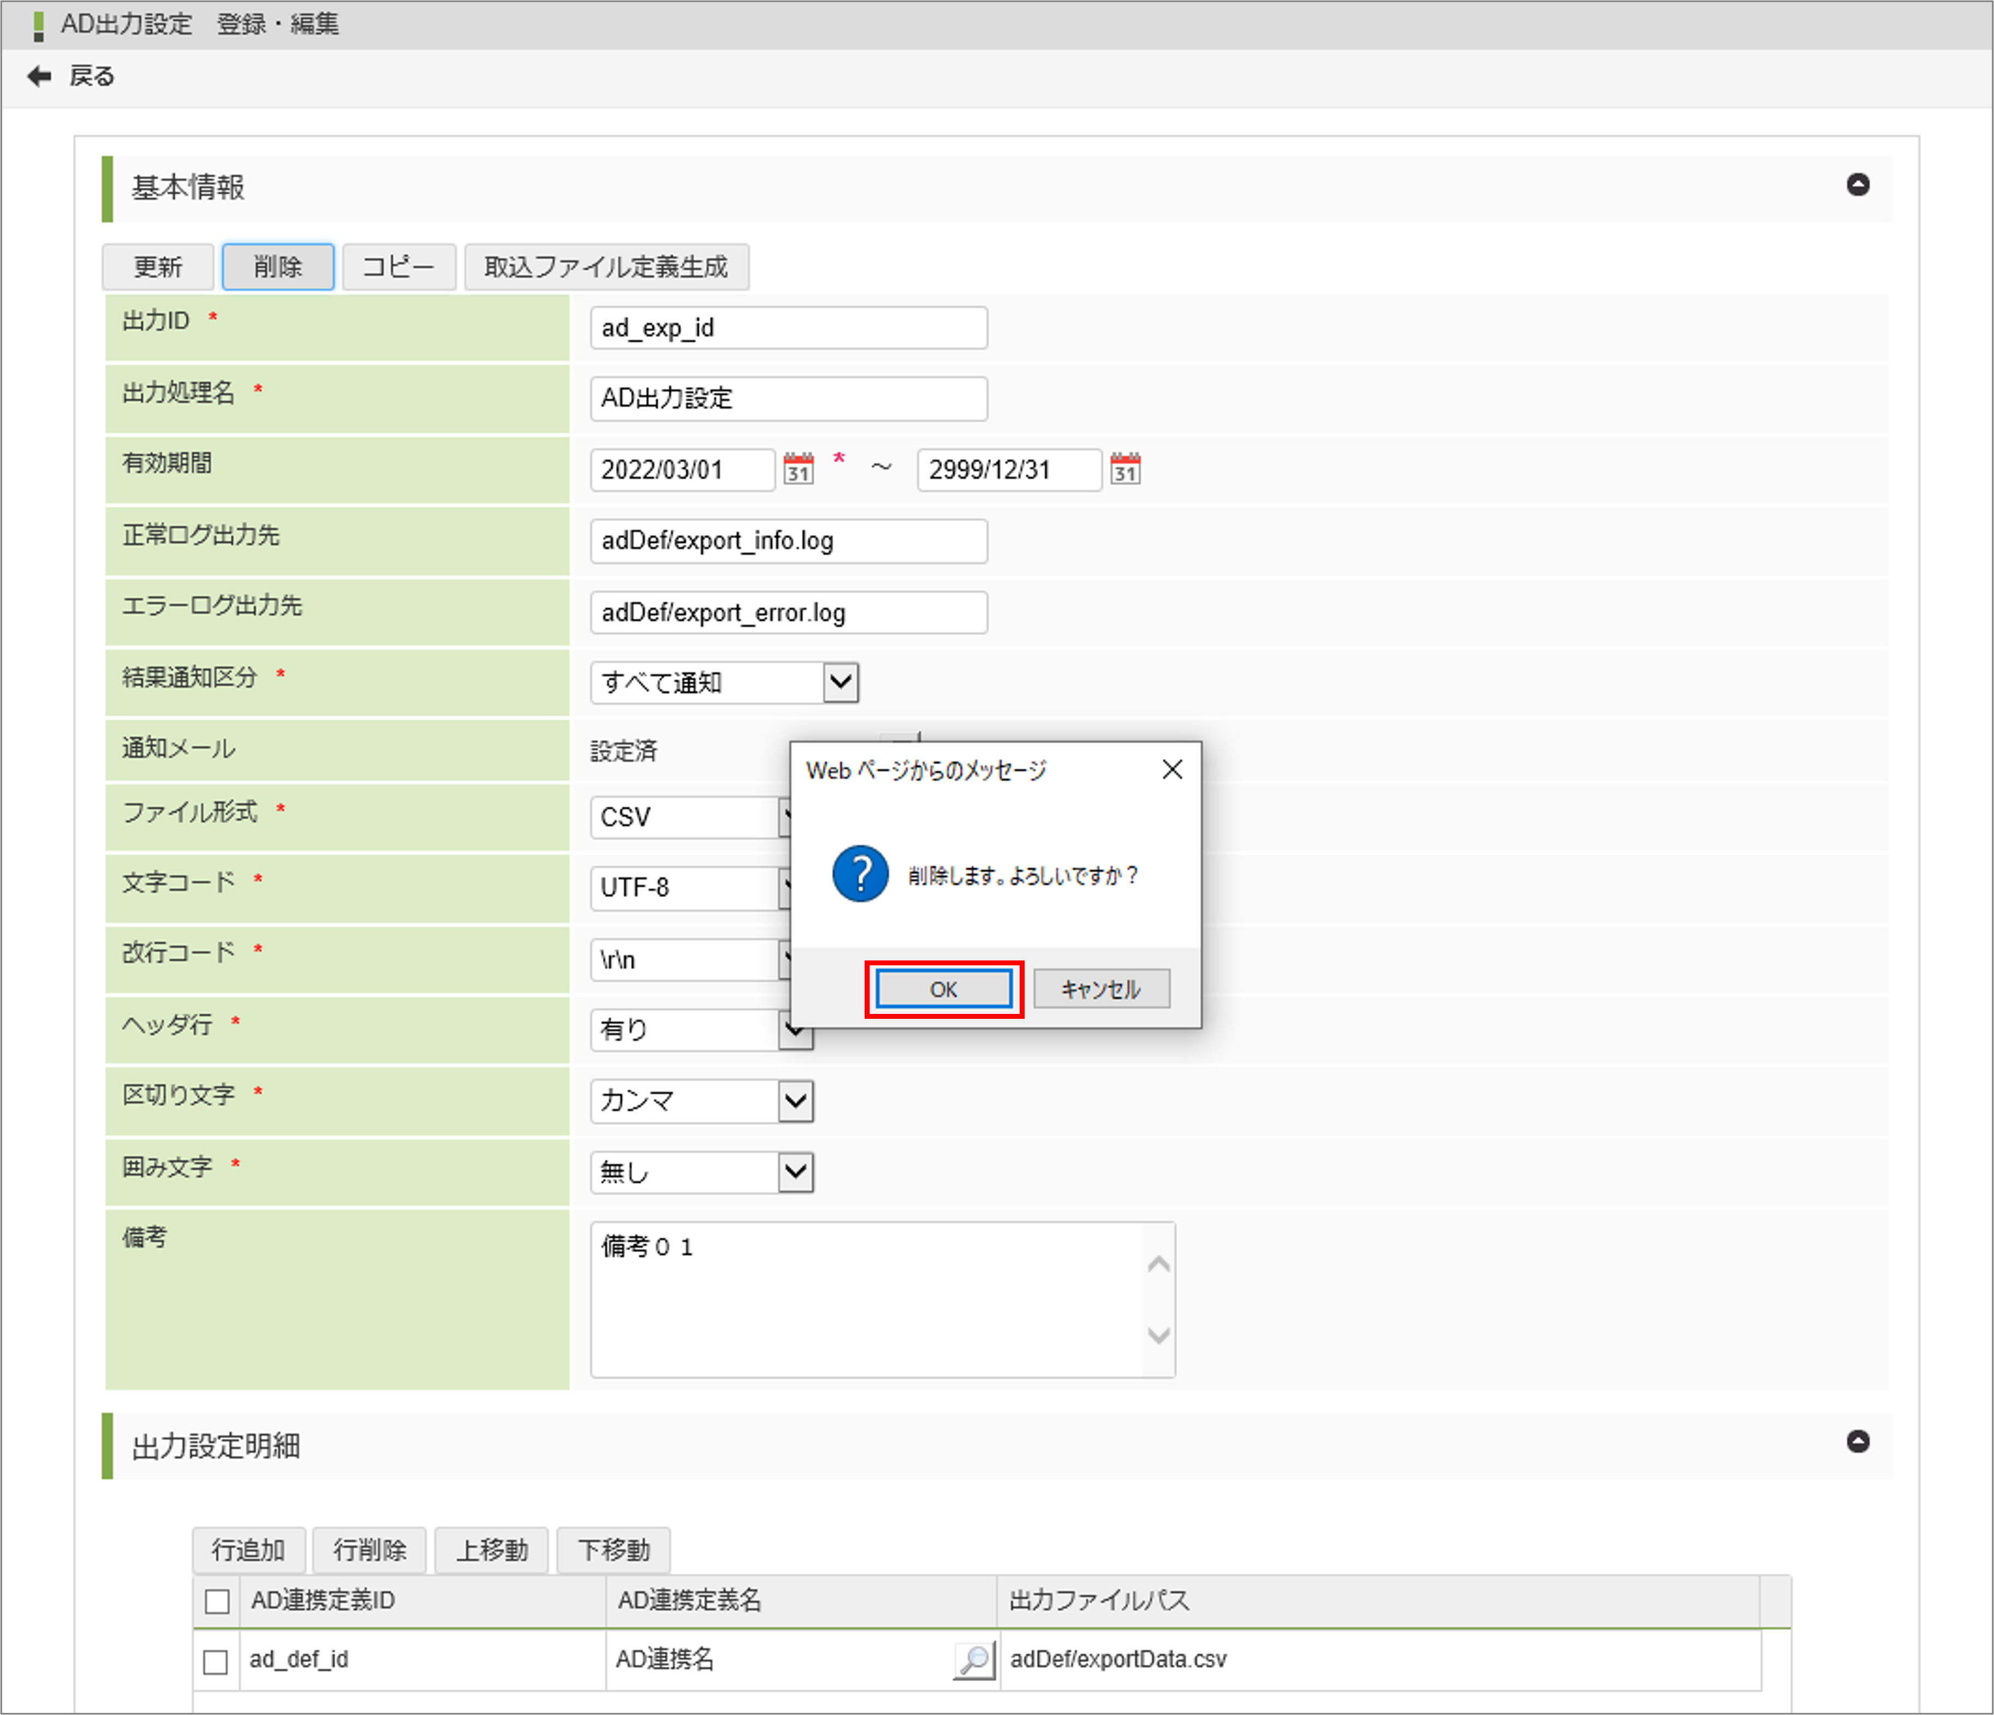Click the AD連携名 search magnifier icon
This screenshot has height=1715, width=1994.
coord(974,1659)
